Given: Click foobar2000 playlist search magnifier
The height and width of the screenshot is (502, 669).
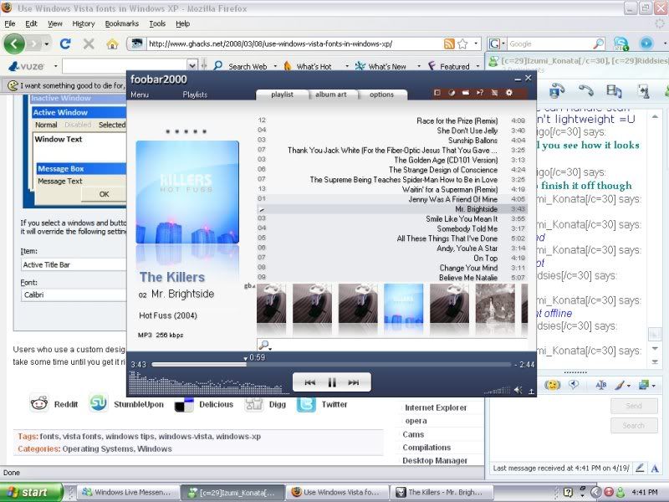Looking at the screenshot, I should pos(264,345).
